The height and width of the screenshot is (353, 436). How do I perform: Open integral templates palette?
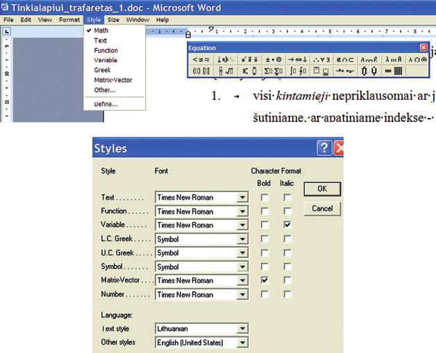(x=297, y=71)
